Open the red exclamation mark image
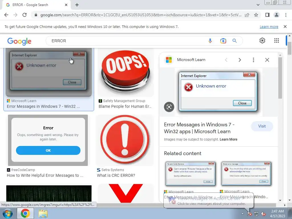The height and width of the screenshot is (219, 292). (x=125, y=140)
